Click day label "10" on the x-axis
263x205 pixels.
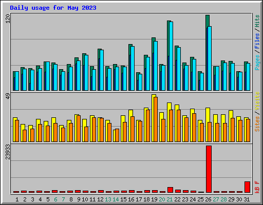tap(85, 199)
